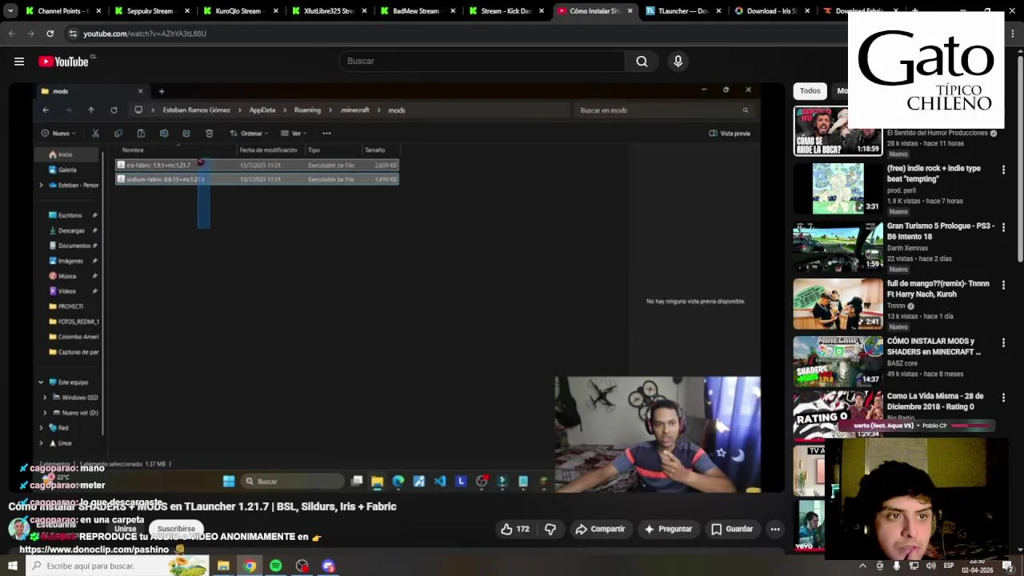Go back in browser history
The height and width of the screenshot is (576, 1024).
point(11,34)
